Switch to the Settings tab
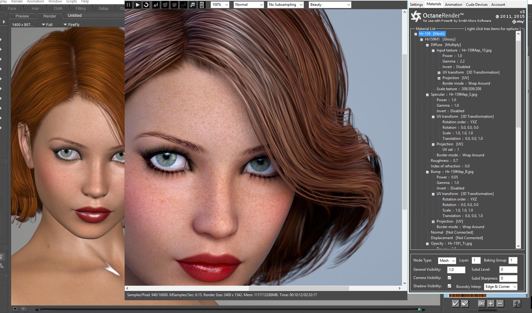 pos(416,4)
